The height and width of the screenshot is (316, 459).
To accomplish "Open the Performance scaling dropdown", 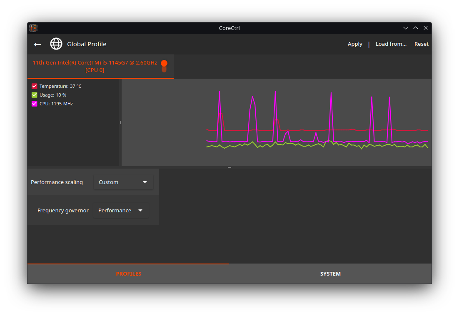I will pos(123,182).
